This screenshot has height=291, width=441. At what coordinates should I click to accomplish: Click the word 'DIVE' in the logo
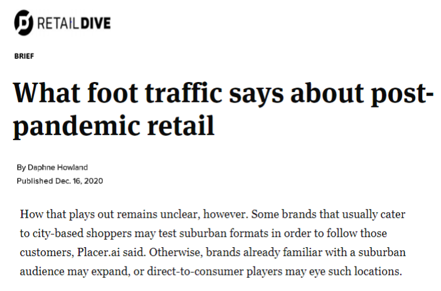pos(95,23)
